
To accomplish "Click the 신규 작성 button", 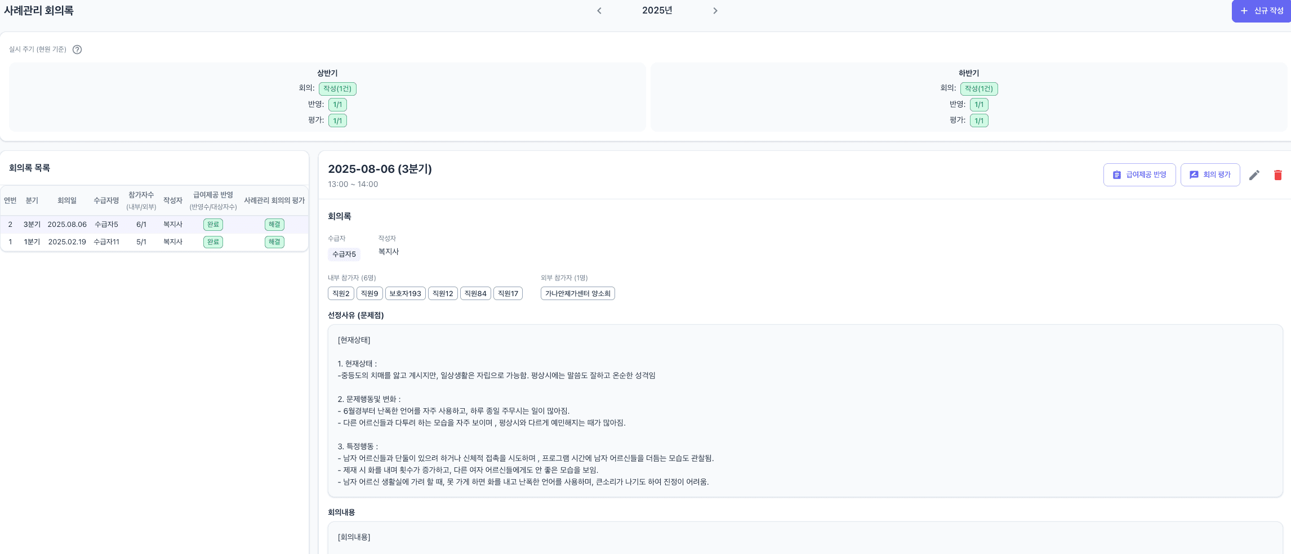I will 1262,11.
